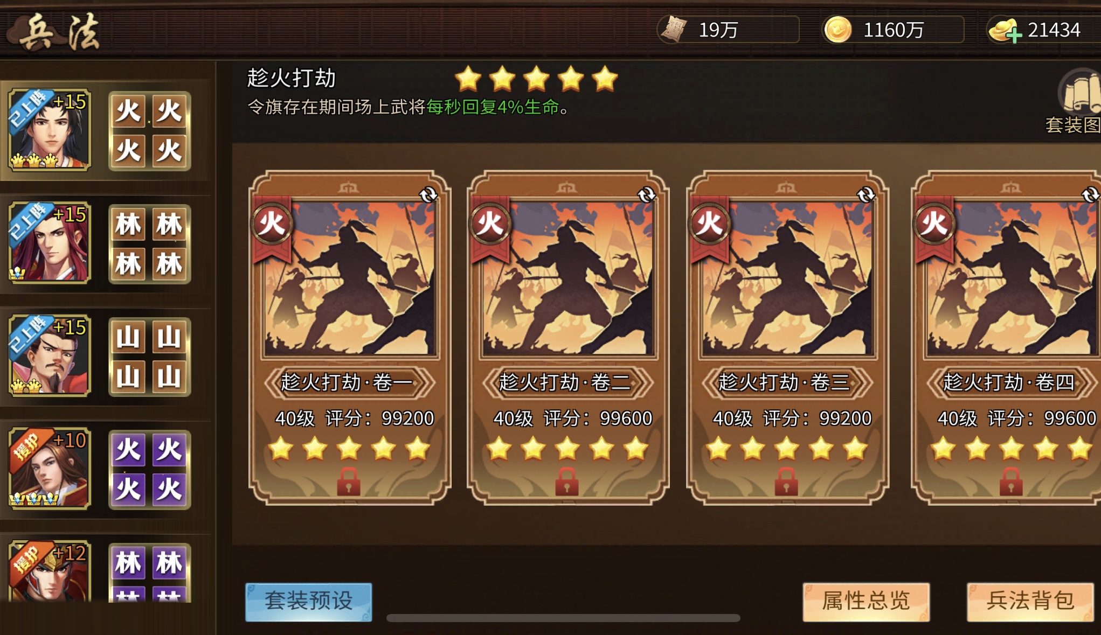
Task: Select the bearded hero with 山 set
Action: [x=50, y=356]
